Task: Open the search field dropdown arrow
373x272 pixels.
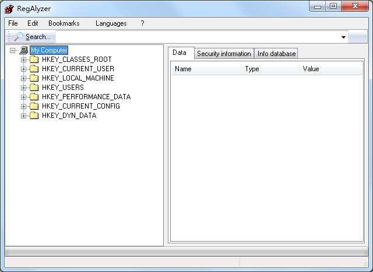Action: pos(343,37)
